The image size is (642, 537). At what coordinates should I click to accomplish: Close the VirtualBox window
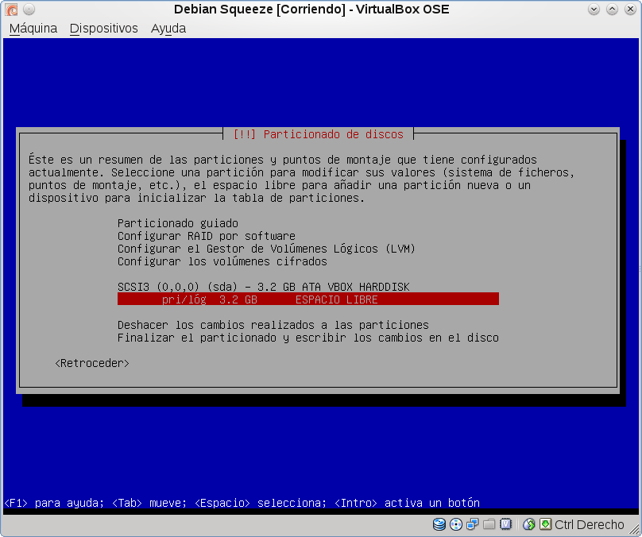point(630,9)
